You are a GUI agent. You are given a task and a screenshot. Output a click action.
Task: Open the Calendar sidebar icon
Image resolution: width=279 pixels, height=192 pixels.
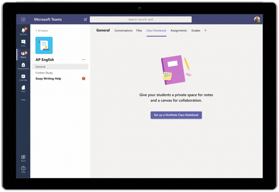23,77
